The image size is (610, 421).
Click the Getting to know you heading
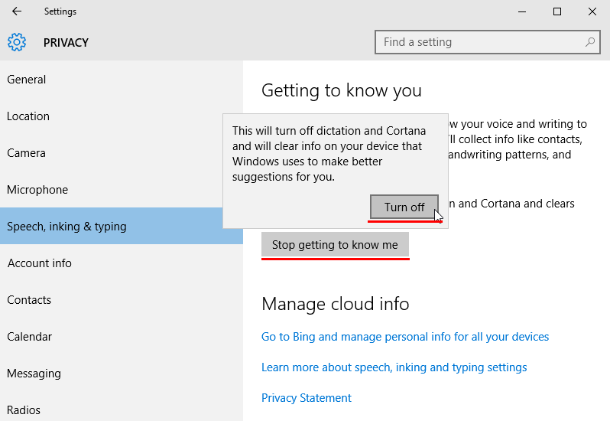342,90
